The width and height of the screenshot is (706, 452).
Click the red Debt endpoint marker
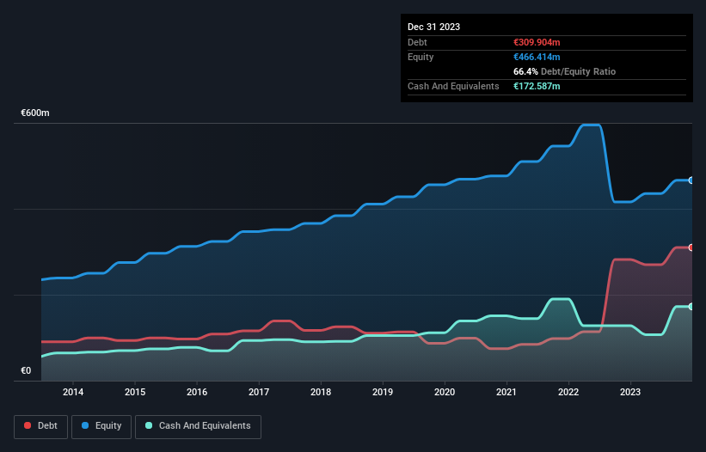(x=691, y=247)
